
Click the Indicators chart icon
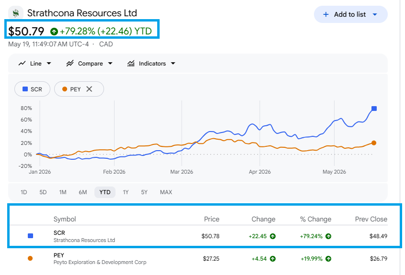tap(131, 64)
